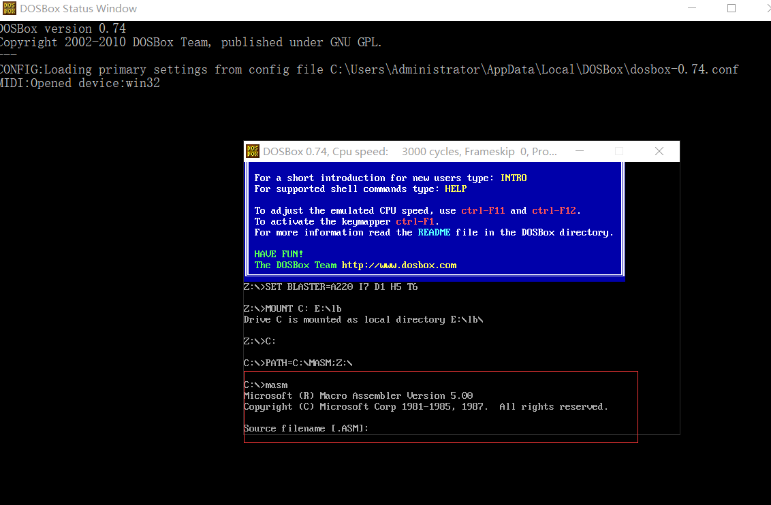Click the disabled maximize button of DOSBox 0.74

click(620, 151)
